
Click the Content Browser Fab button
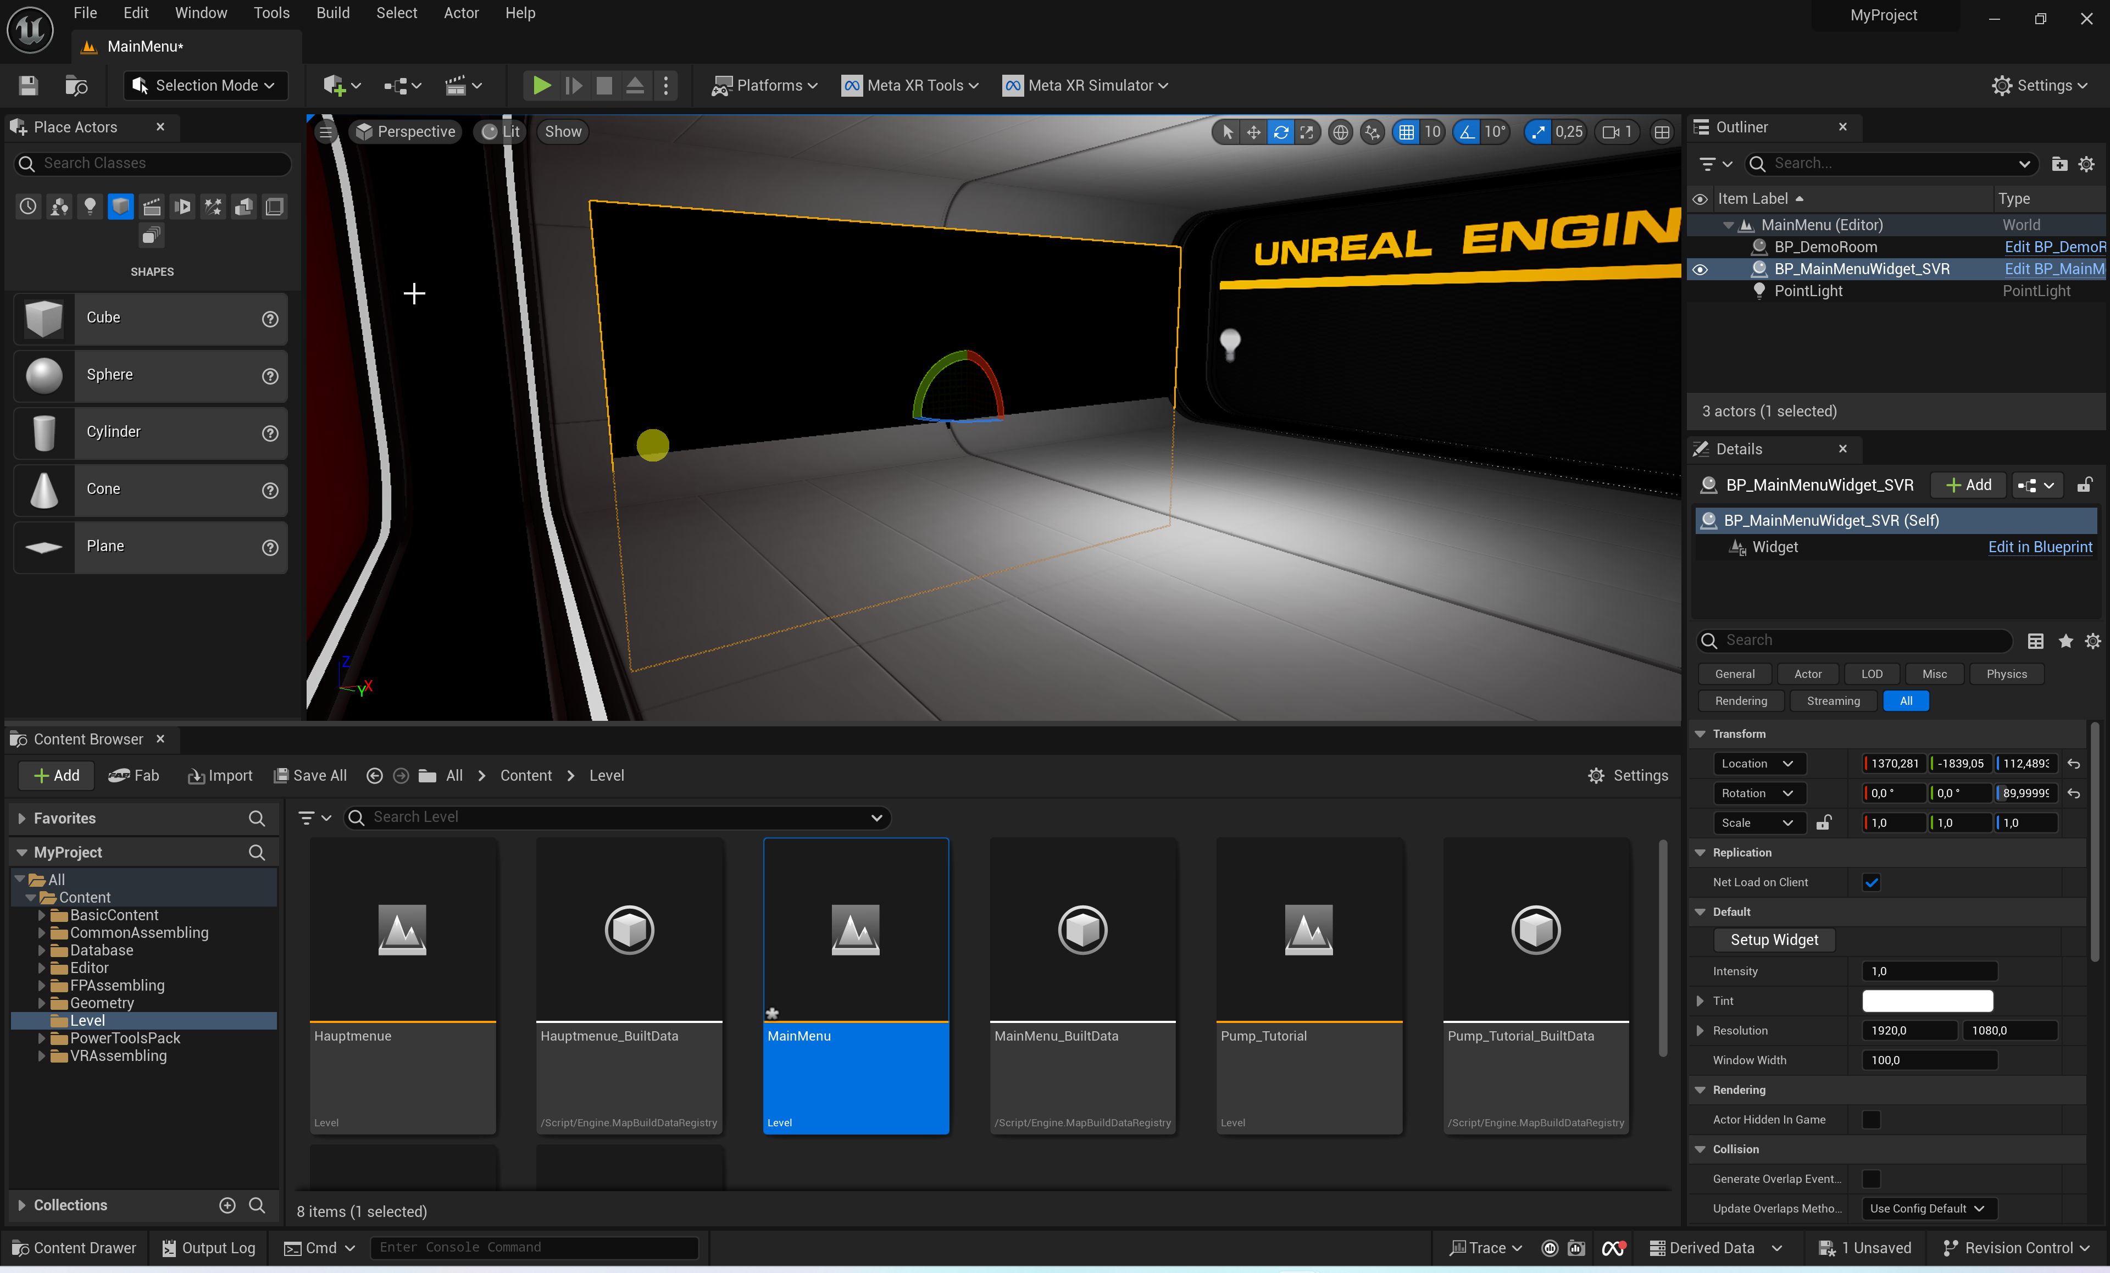[135, 776]
